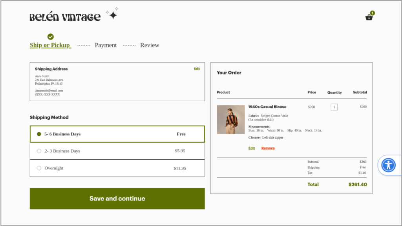Click the sparkle stars beside the logo
The width and height of the screenshot is (402, 226).
click(x=112, y=14)
